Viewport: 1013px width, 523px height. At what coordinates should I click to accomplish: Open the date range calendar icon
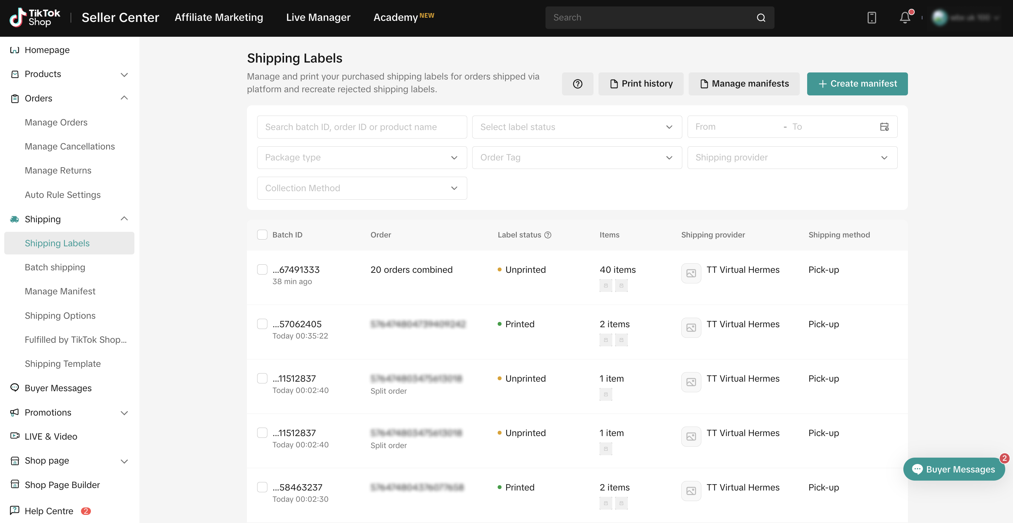point(884,127)
